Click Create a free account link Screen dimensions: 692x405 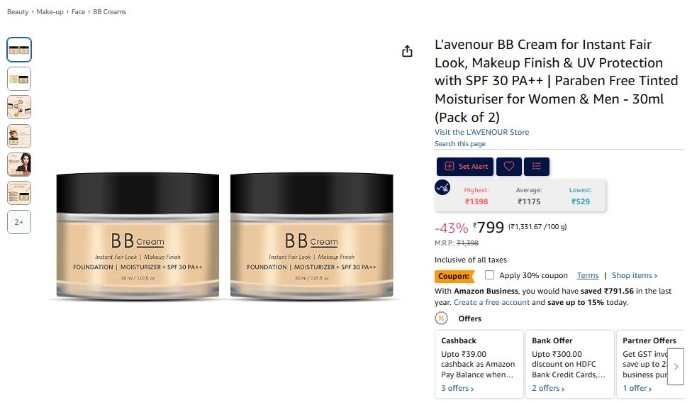491,302
